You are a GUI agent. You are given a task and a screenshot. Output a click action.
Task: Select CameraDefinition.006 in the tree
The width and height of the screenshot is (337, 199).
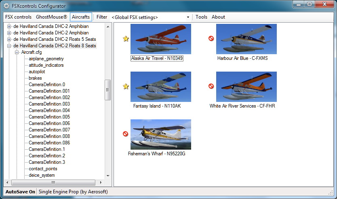tap(49, 123)
